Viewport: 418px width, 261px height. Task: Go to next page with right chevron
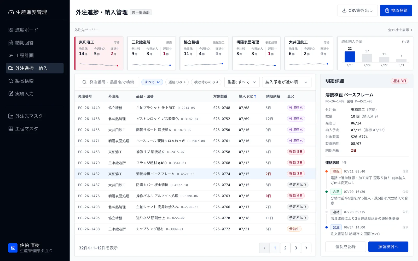pos(306,248)
